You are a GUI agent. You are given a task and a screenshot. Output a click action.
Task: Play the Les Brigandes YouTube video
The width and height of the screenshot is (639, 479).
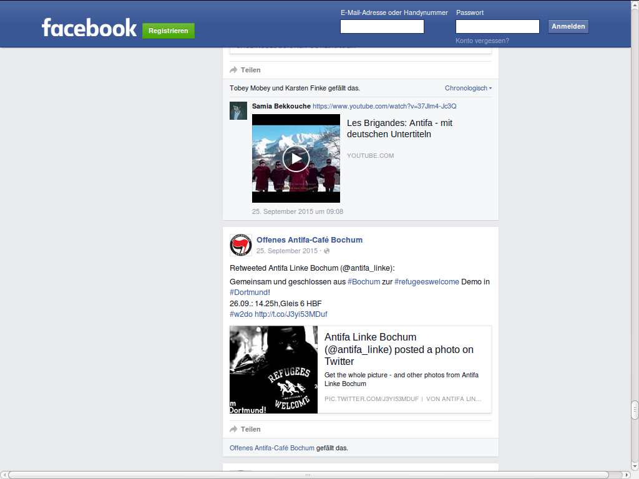coord(296,158)
